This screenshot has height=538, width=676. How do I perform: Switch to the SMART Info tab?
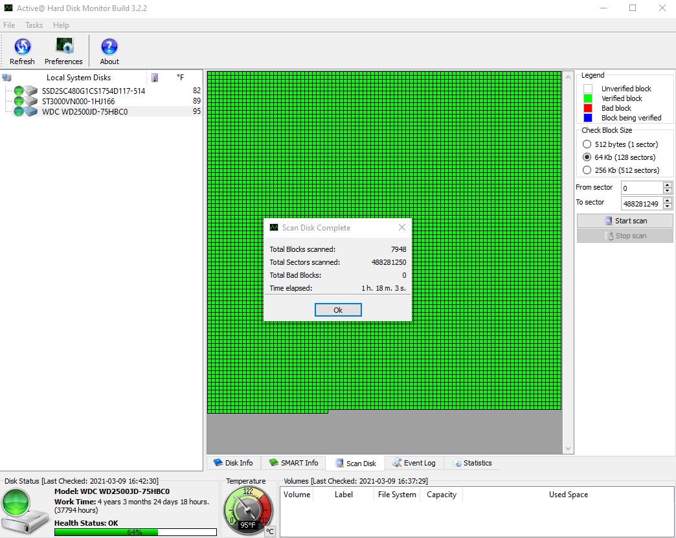click(x=293, y=463)
